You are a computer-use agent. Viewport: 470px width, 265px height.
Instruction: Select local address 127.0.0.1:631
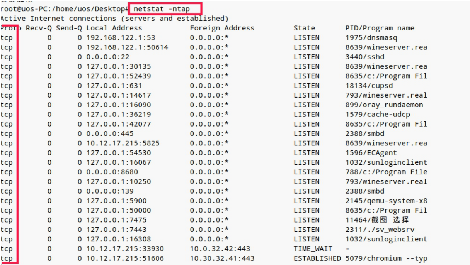coord(114,86)
